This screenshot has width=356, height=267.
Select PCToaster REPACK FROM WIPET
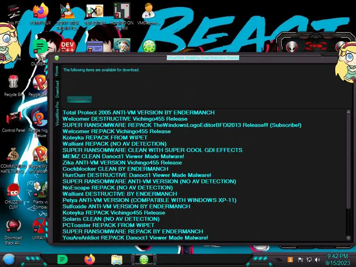pos(108,225)
